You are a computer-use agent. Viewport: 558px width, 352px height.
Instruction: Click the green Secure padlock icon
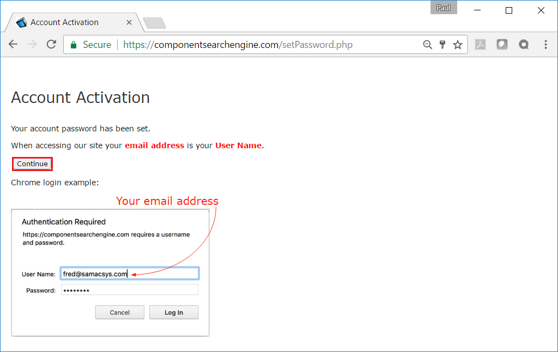pos(74,45)
